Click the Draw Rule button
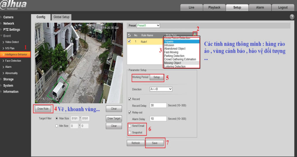This screenshot has width=297, height=157. coord(43,109)
